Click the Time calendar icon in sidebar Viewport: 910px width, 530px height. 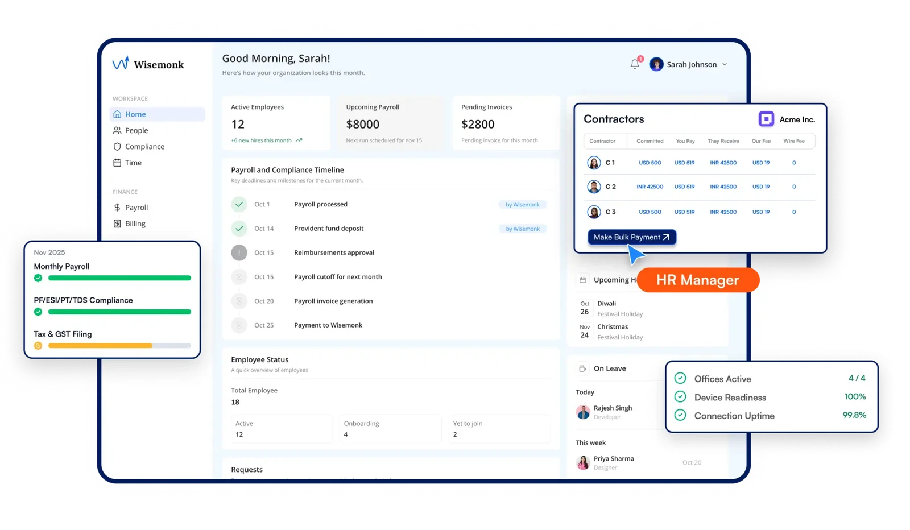point(117,163)
